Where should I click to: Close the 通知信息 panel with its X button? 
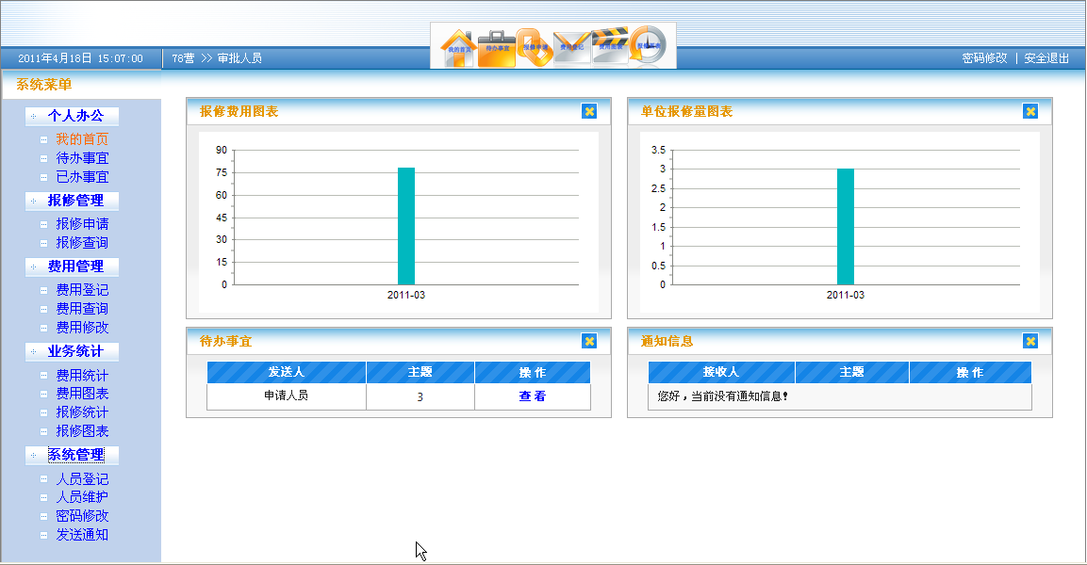[x=1030, y=341]
